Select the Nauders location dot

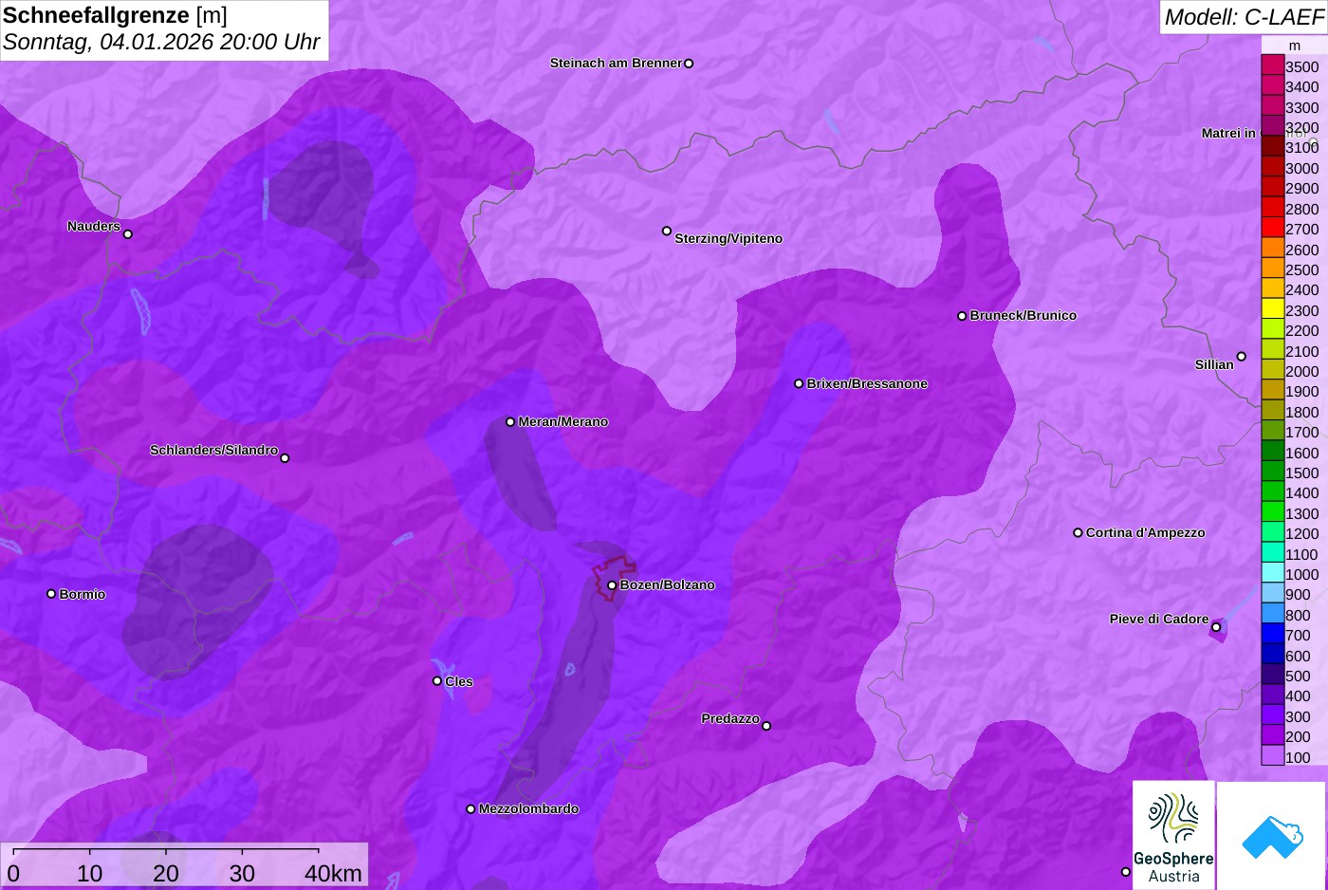pos(128,234)
